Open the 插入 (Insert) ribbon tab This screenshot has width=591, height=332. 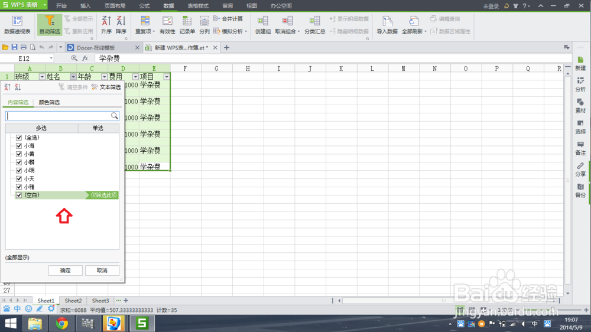click(x=86, y=6)
